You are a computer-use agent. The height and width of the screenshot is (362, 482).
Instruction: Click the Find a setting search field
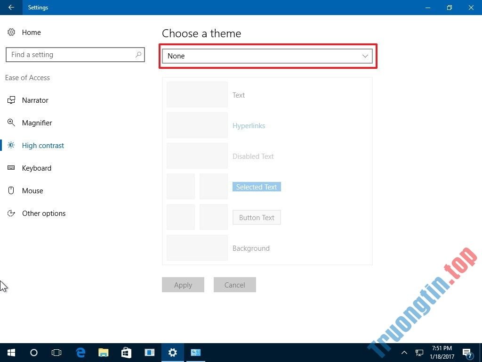tap(71, 55)
